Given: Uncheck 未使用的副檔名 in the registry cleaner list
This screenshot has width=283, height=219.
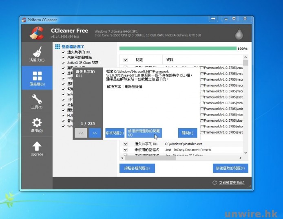Looking at the screenshot, I should click(63, 57).
